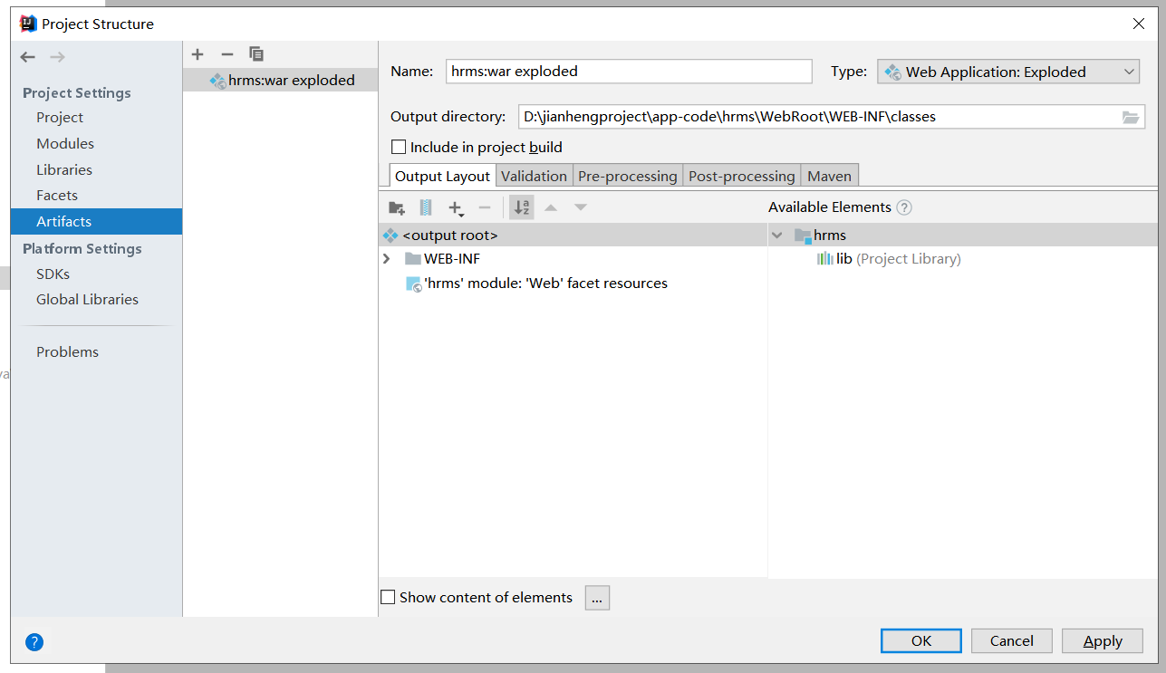Move the selected layout element up
The image size is (1166, 673).
[551, 207]
